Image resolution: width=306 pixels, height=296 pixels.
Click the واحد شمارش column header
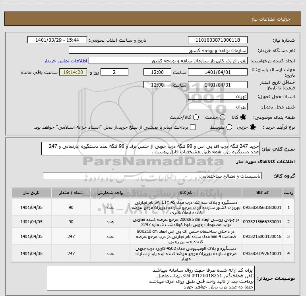click(x=110, y=193)
